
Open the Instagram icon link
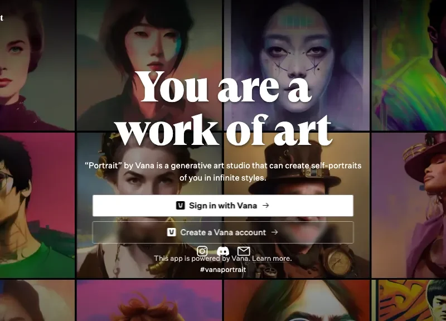point(202,251)
